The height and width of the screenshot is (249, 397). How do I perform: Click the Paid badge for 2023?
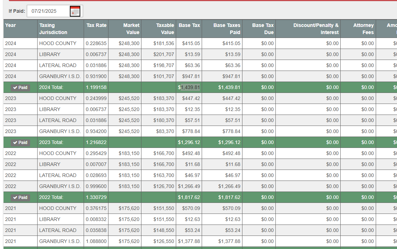pos(20,143)
